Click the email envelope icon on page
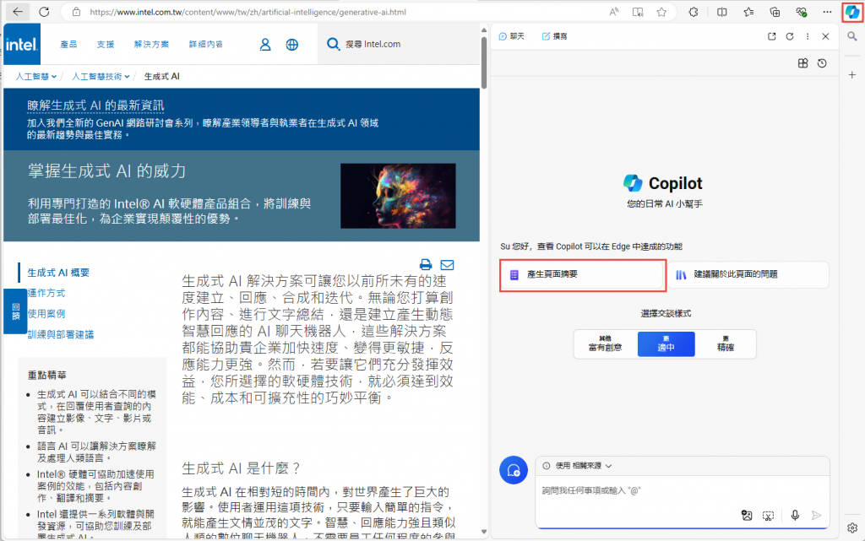The image size is (865, 541). [x=448, y=265]
